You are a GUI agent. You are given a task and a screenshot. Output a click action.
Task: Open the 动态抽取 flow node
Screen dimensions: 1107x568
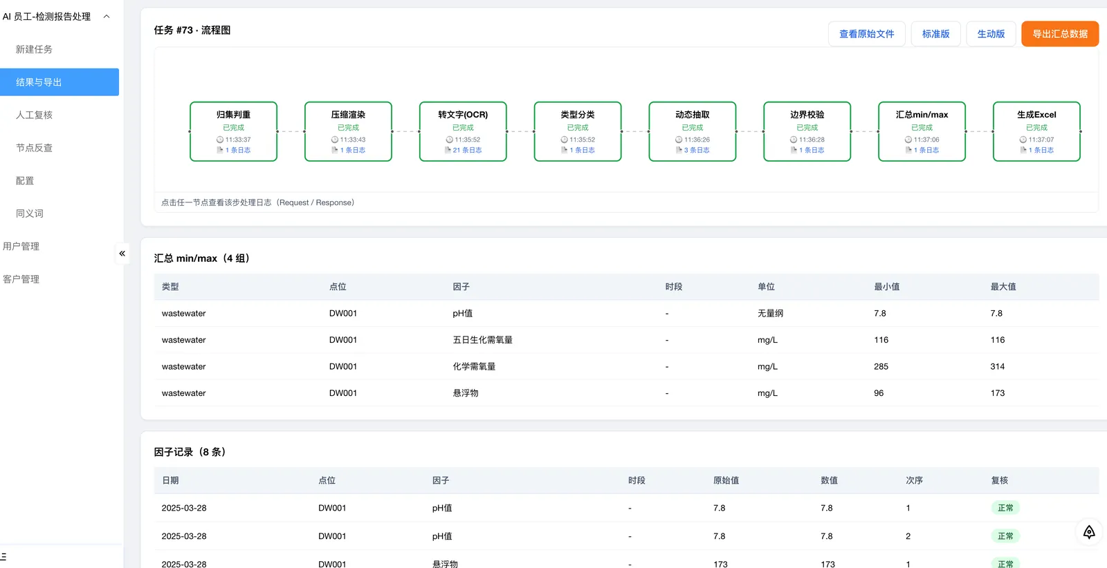pyautogui.click(x=693, y=131)
